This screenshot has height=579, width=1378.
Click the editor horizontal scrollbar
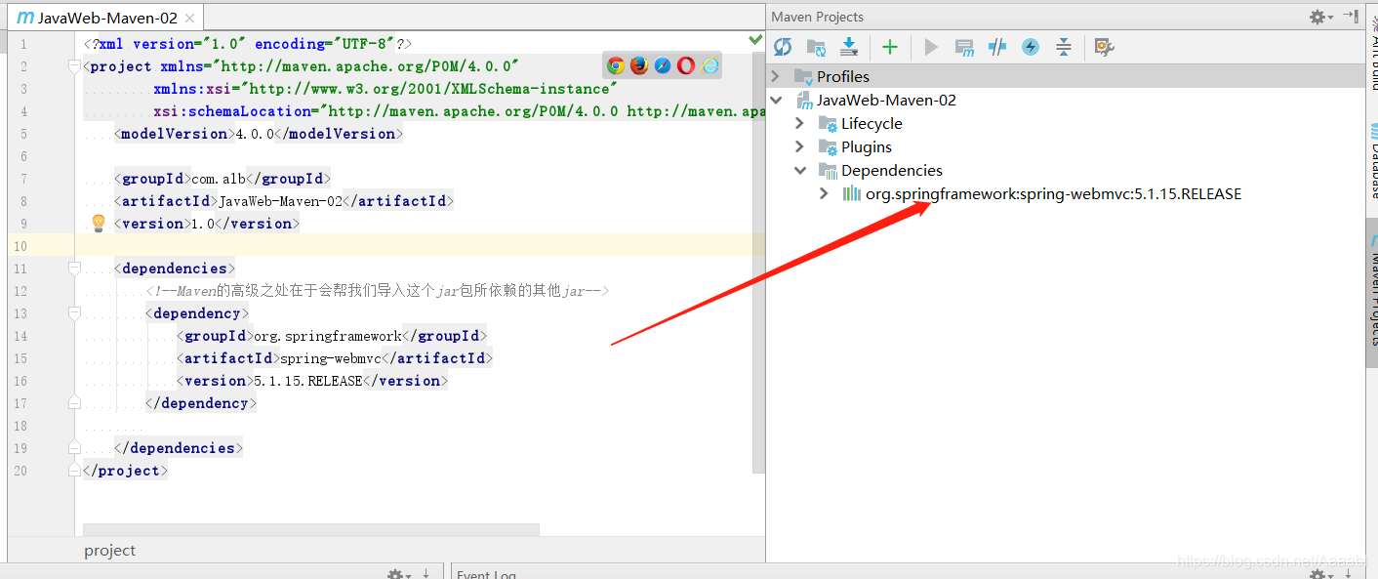pyautogui.click(x=311, y=529)
